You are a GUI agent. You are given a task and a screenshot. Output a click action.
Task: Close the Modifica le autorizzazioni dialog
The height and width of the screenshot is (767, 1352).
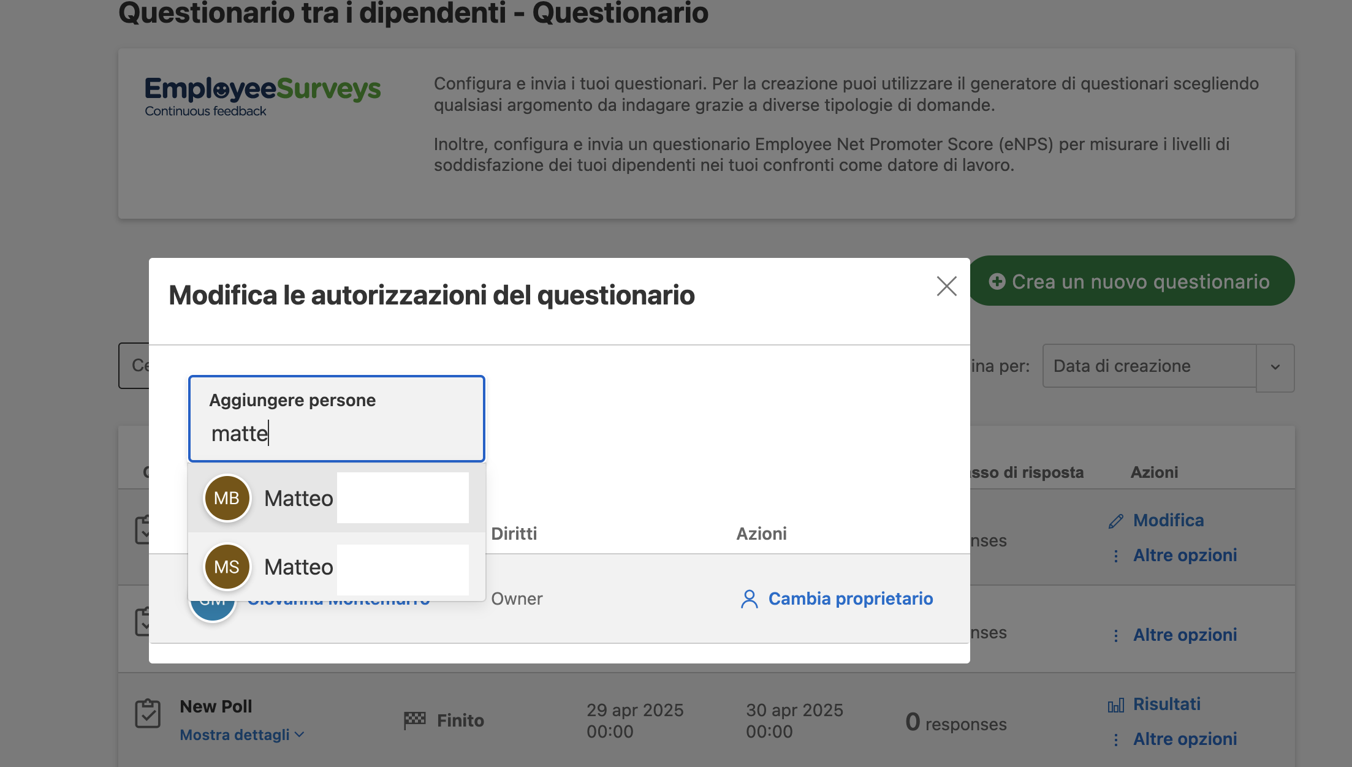(946, 286)
